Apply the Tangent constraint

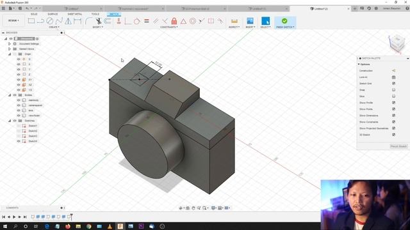point(136,21)
